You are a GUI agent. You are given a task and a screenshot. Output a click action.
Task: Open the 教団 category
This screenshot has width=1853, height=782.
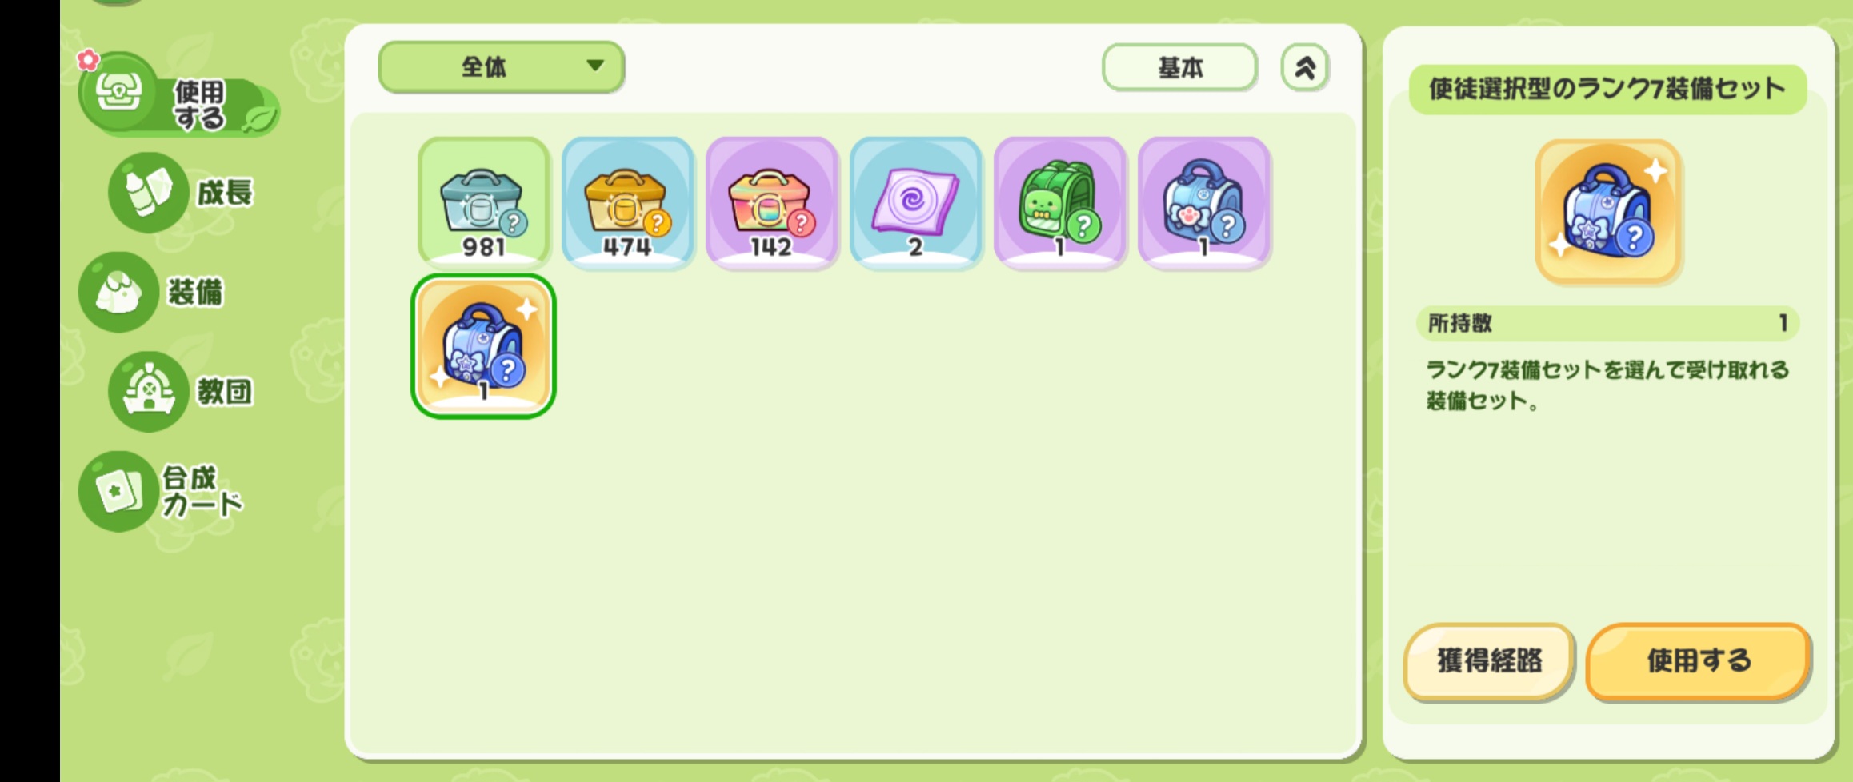[181, 391]
